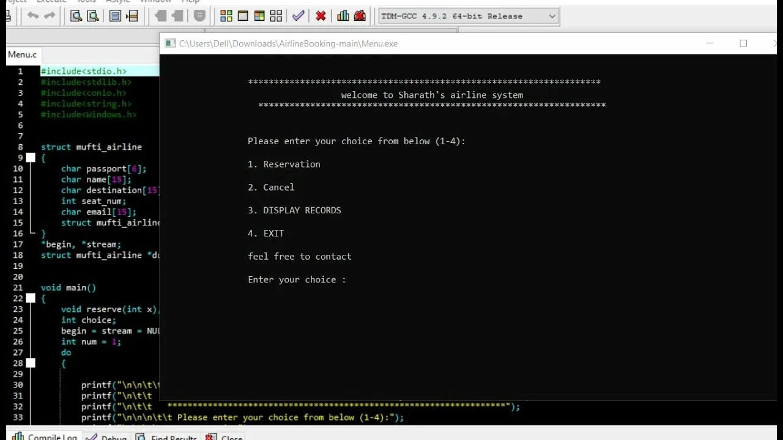This screenshot has height=440, width=783.
Task: Click the 'int seat_num;' line
Action: tap(94, 201)
